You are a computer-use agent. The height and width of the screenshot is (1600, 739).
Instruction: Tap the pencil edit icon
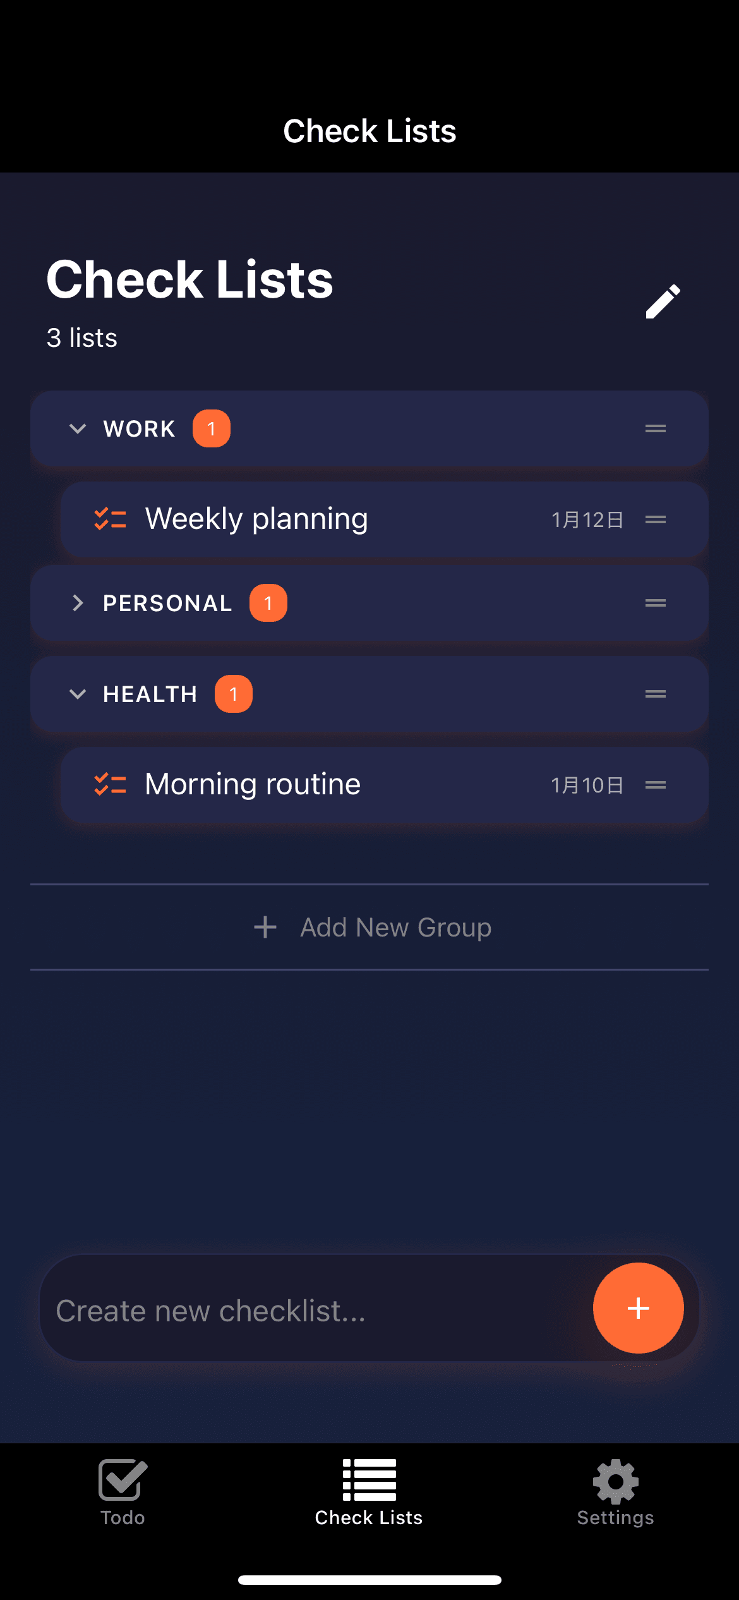click(x=663, y=301)
